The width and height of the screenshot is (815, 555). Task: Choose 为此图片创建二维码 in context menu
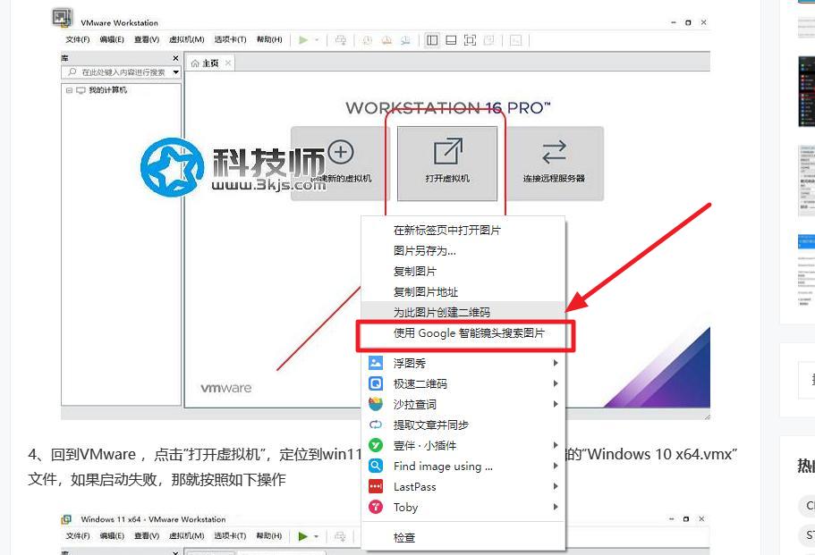point(463,312)
